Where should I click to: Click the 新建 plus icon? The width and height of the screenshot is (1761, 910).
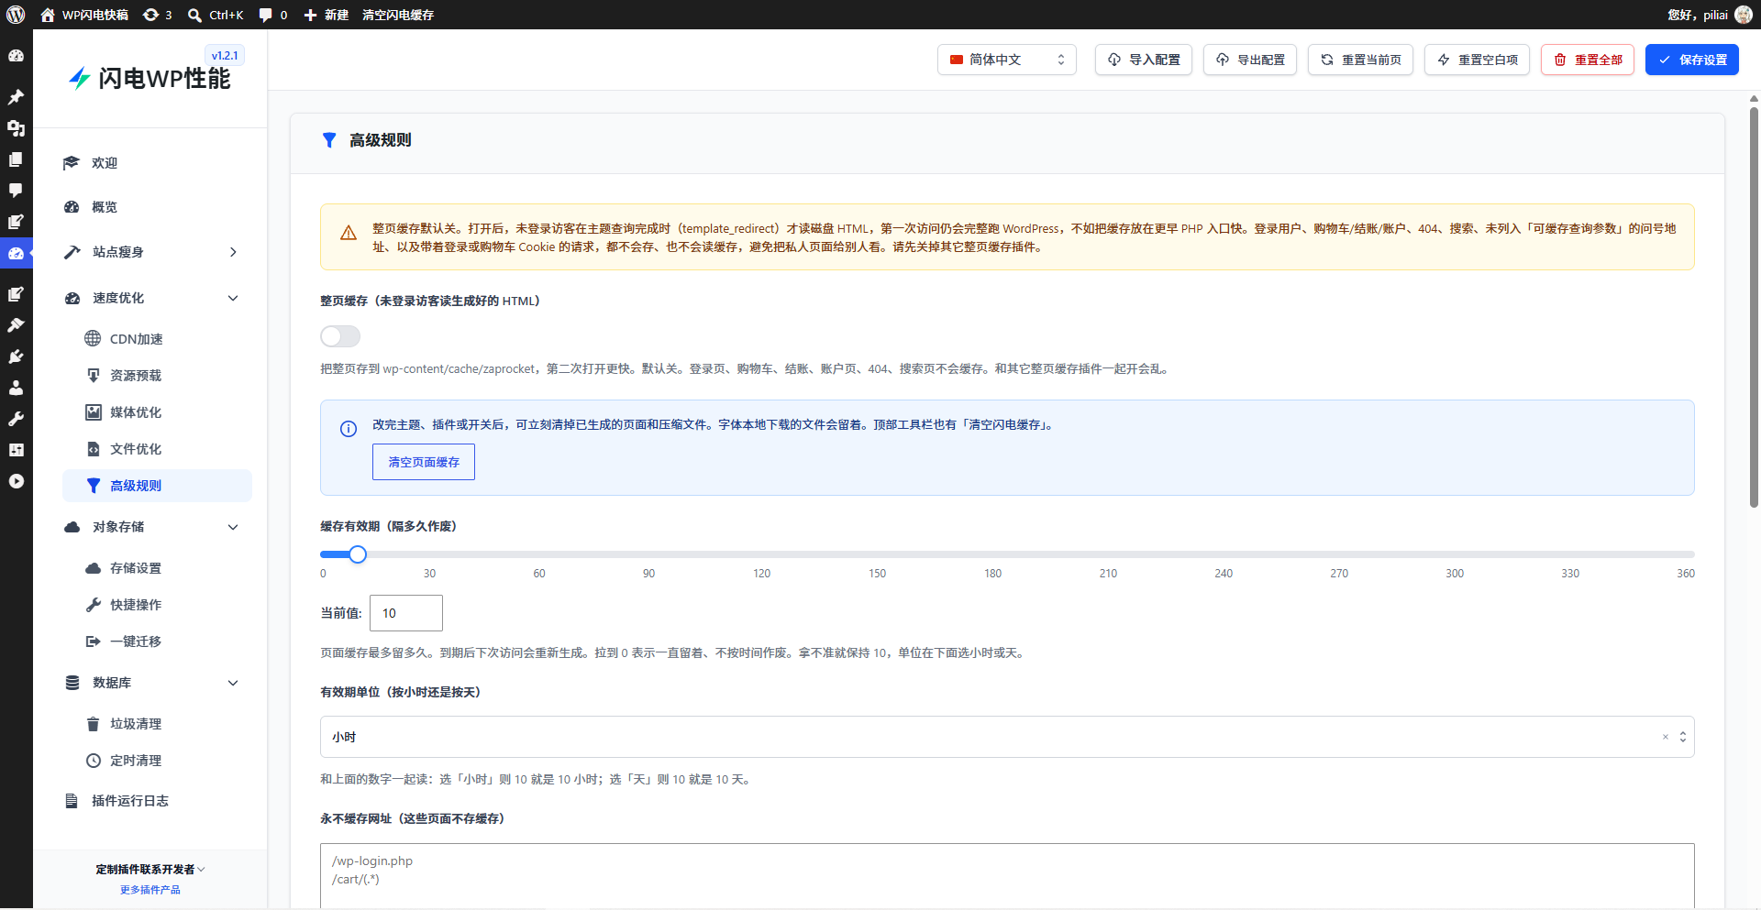tap(310, 15)
